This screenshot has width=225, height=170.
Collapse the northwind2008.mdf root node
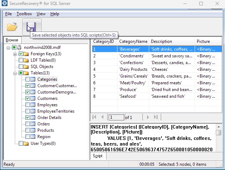click(x=8, y=47)
